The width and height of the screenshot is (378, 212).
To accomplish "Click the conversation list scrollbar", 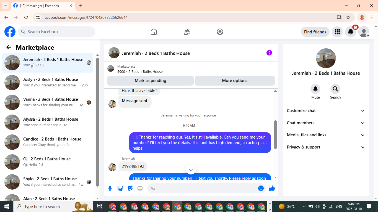I will click(97, 121).
